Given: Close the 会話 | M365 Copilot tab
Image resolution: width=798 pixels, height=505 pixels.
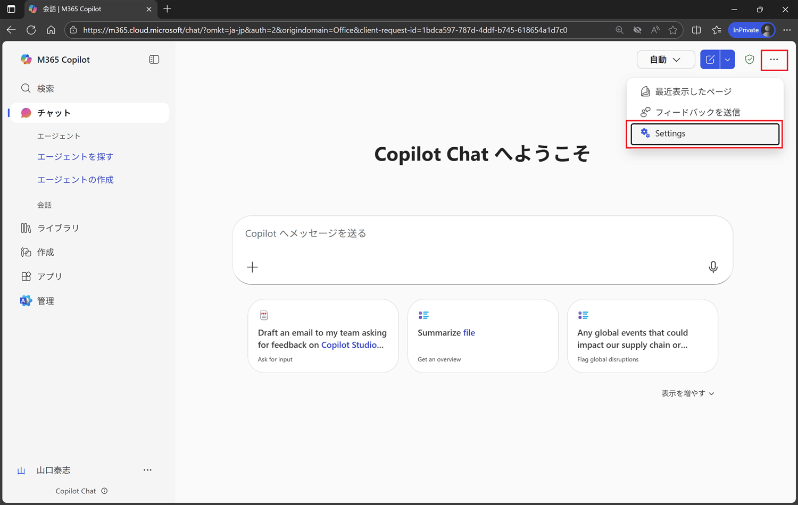Looking at the screenshot, I should 149,9.
